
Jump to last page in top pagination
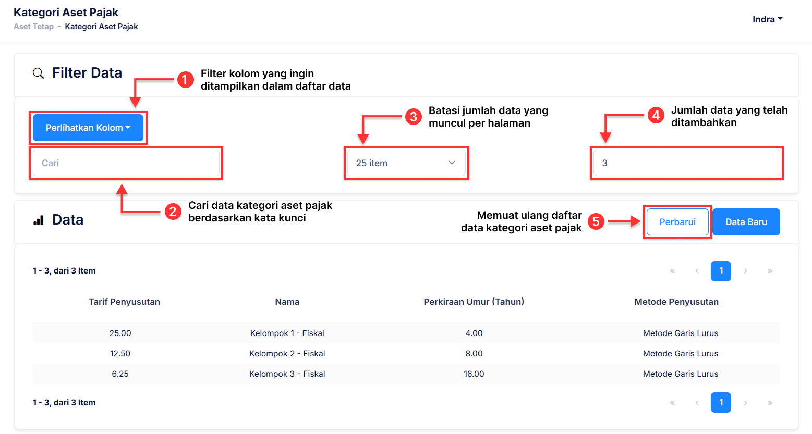coord(770,271)
